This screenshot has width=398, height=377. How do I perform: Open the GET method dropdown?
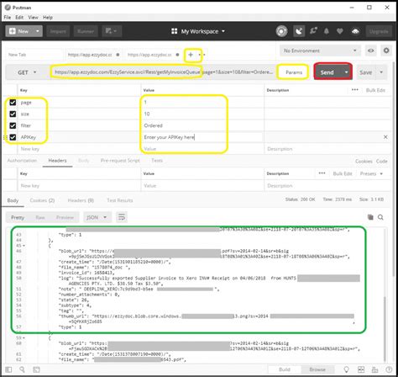27,72
